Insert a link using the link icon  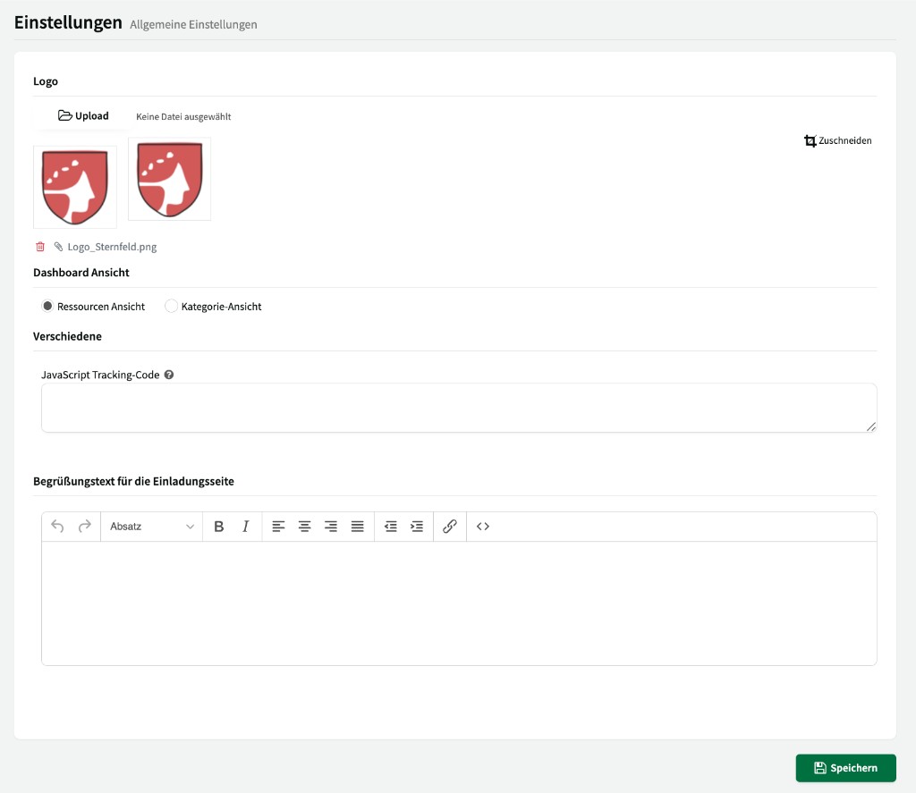pyautogui.click(x=450, y=527)
